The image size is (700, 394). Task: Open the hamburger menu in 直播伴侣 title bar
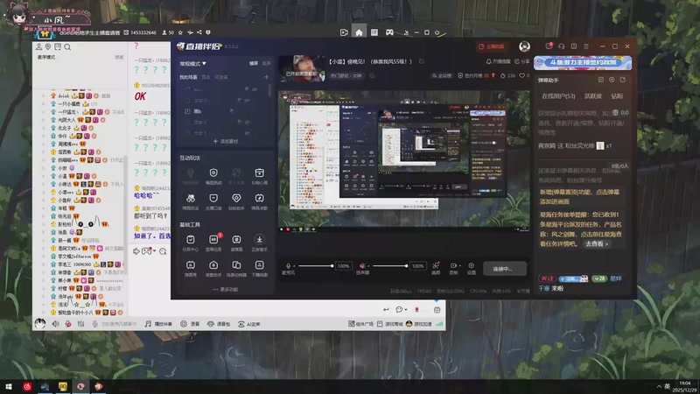pos(586,46)
